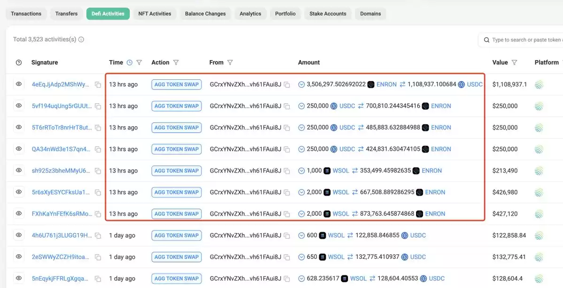Copy signature FXhKaYnFEfK6sRMo

point(98,214)
